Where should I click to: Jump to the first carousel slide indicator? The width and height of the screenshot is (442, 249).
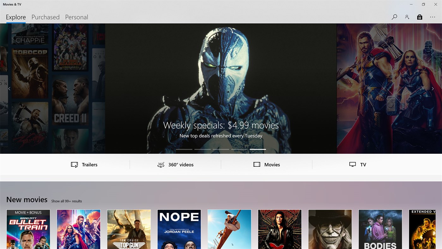click(x=184, y=149)
